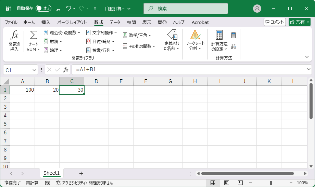This screenshot has height=187, width=315.
Task: Open ワークシート分析 dropdown
Action: point(195,40)
